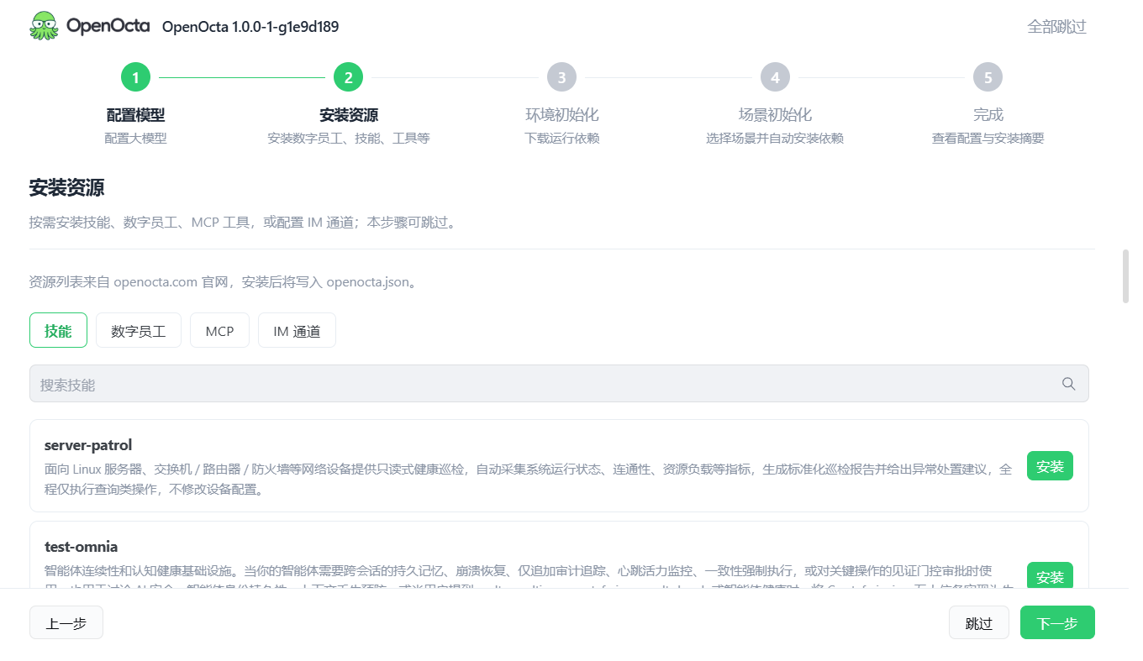Image resolution: width=1143 pixels, height=661 pixels.
Task: Click the page vertical scrollbar thumb
Action: pos(1126,275)
